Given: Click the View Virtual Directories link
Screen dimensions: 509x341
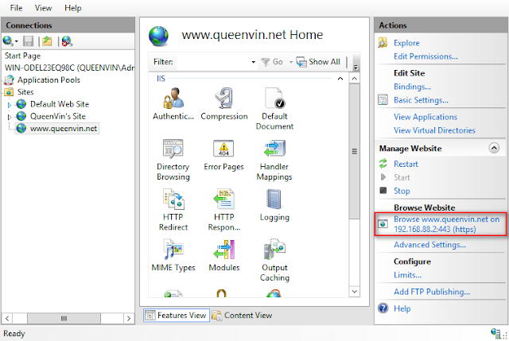Looking at the screenshot, I should 434,130.
